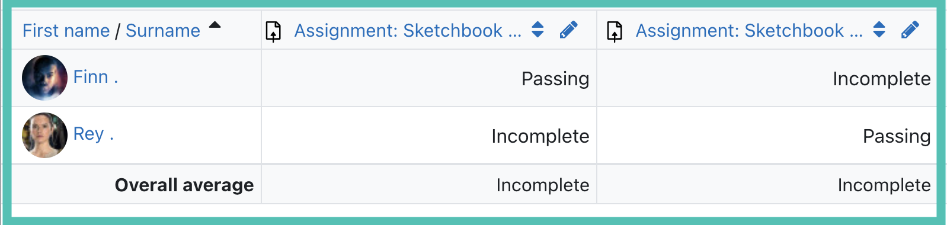
Task: Sort by first Sketchbook column arrows
Action: click(x=538, y=29)
